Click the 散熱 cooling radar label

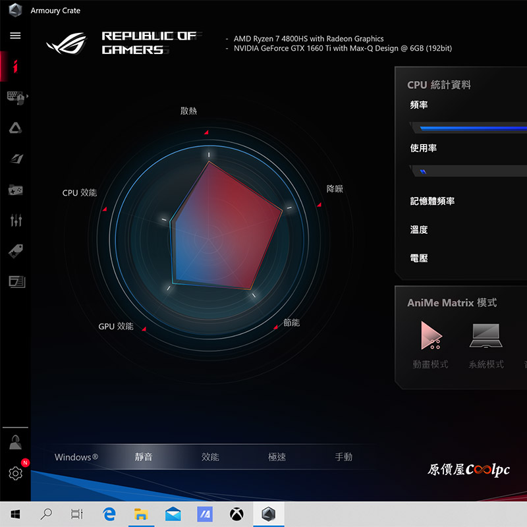coord(188,111)
